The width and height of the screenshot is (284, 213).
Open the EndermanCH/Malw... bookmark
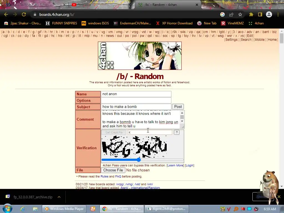click(x=132, y=23)
